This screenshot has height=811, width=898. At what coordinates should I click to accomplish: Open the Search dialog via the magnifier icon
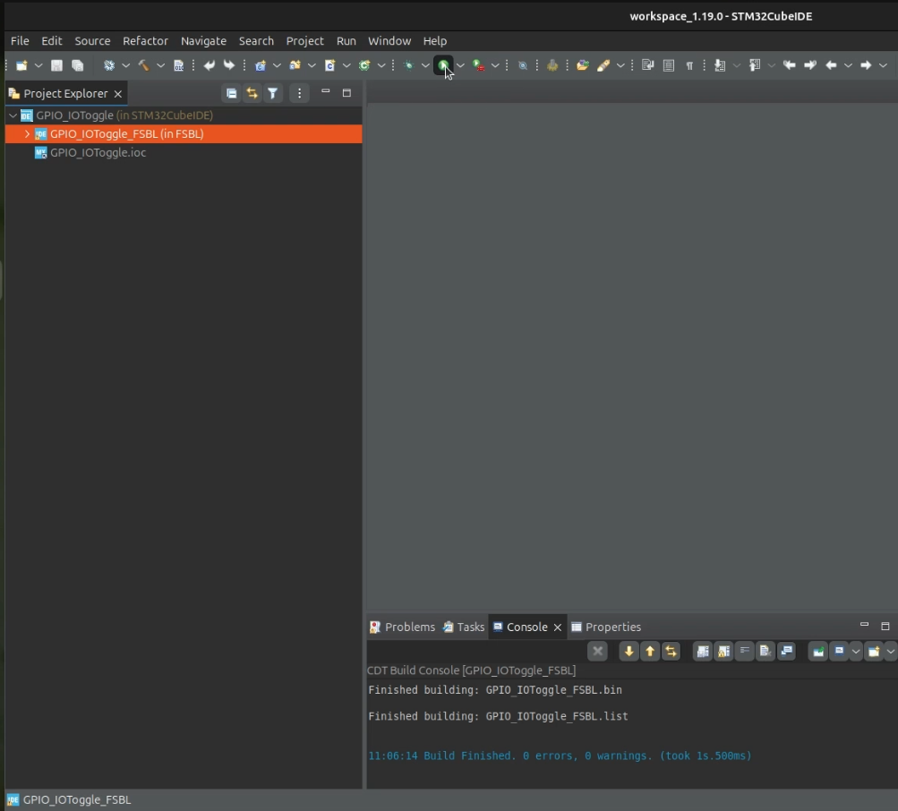click(523, 65)
